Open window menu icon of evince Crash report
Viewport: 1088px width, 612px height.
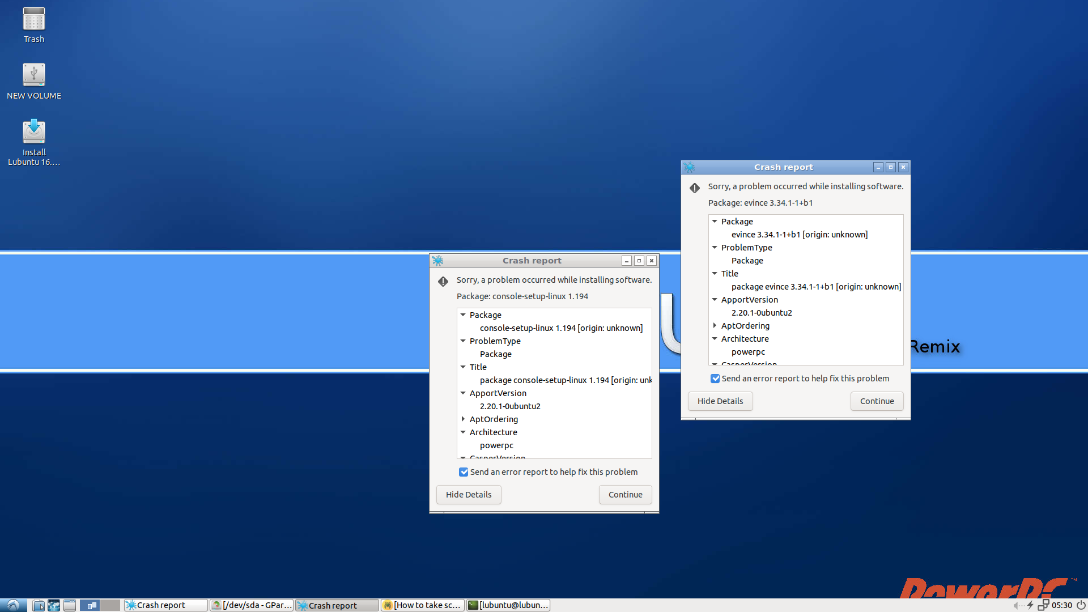tap(689, 167)
